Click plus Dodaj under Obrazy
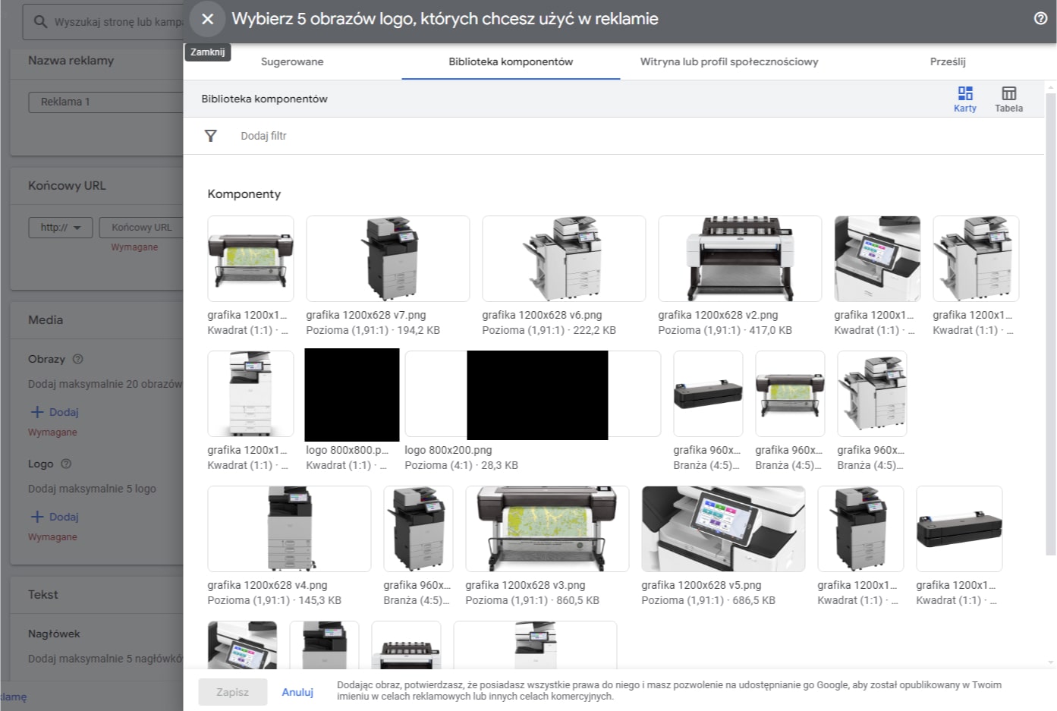1057x711 pixels. (x=55, y=412)
